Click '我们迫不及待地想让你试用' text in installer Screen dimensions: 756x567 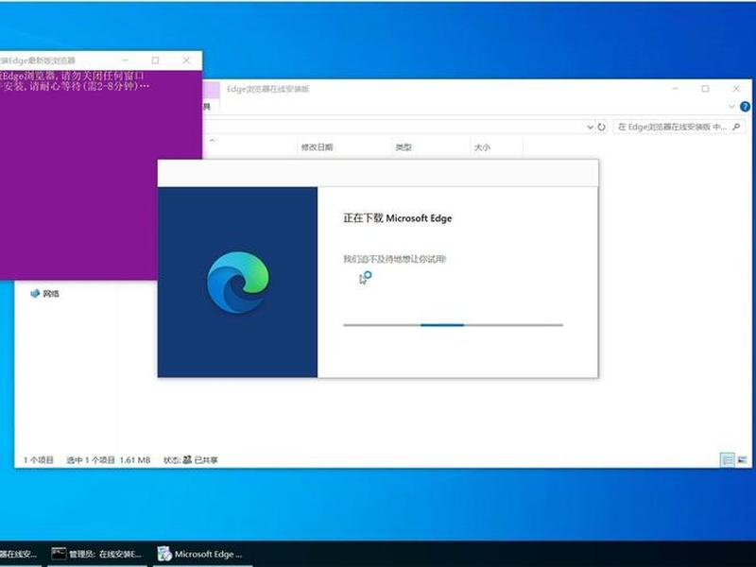pos(394,259)
